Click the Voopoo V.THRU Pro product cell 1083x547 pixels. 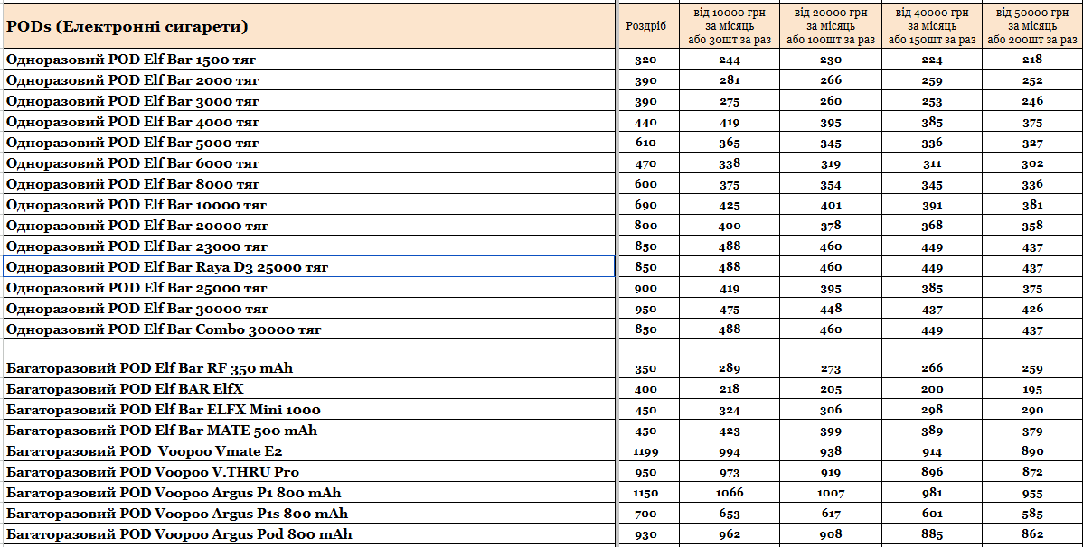(309, 472)
